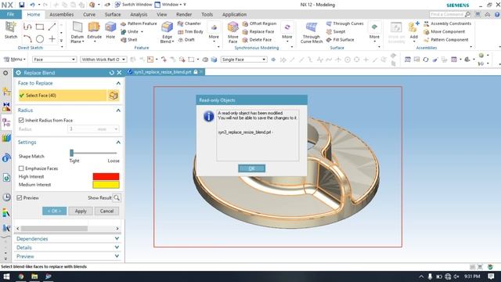Select the Shell tool
Image resolution: width=501 pixels, height=282 pixels.
pyautogui.click(x=129, y=40)
